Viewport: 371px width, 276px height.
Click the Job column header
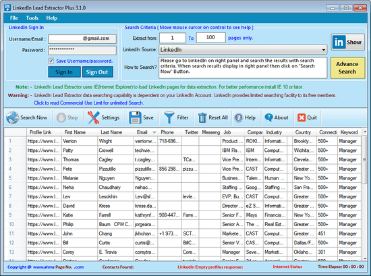click(x=233, y=132)
